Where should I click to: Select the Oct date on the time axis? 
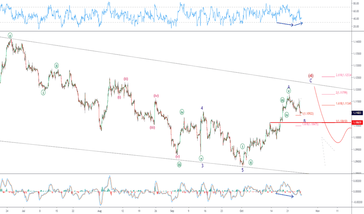point(241,211)
